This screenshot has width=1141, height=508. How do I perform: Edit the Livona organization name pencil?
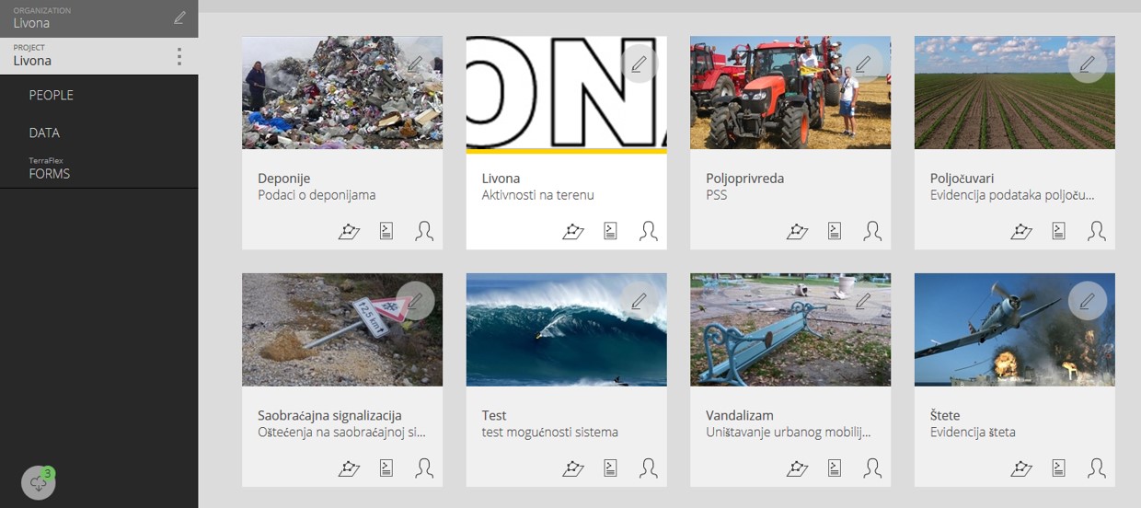coord(179,17)
